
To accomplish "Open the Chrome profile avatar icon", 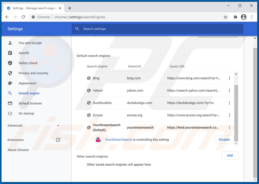I will pyautogui.click(x=243, y=17).
